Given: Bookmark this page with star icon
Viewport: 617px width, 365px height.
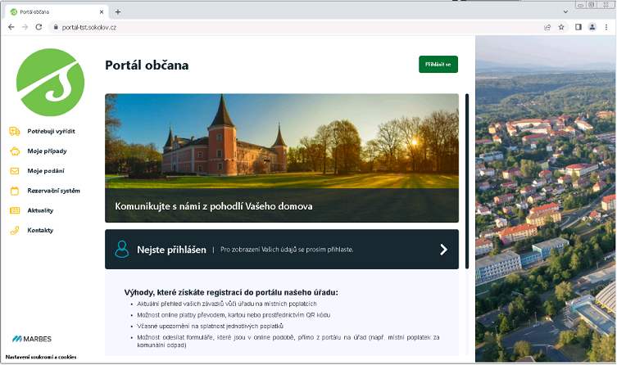Looking at the screenshot, I should click(x=561, y=27).
